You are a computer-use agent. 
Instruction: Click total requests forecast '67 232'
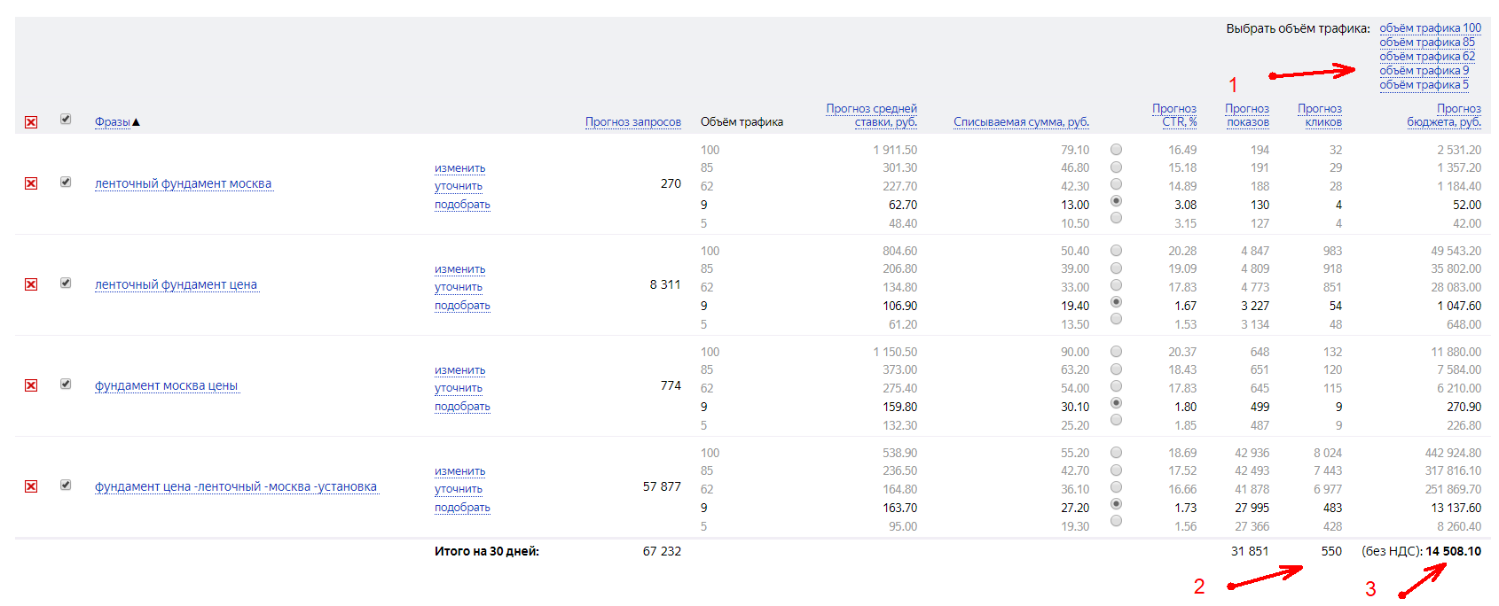coord(662,551)
